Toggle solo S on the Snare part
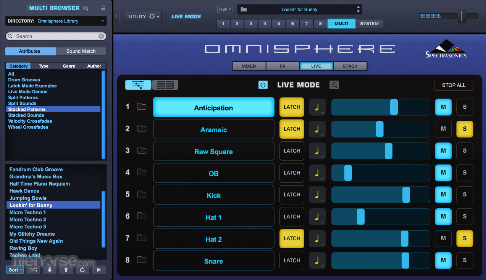 [465, 260]
